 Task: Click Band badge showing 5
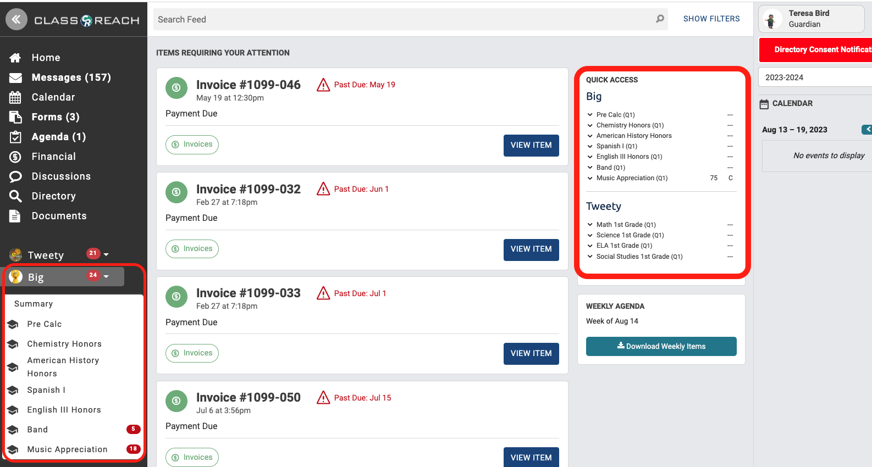(x=133, y=429)
